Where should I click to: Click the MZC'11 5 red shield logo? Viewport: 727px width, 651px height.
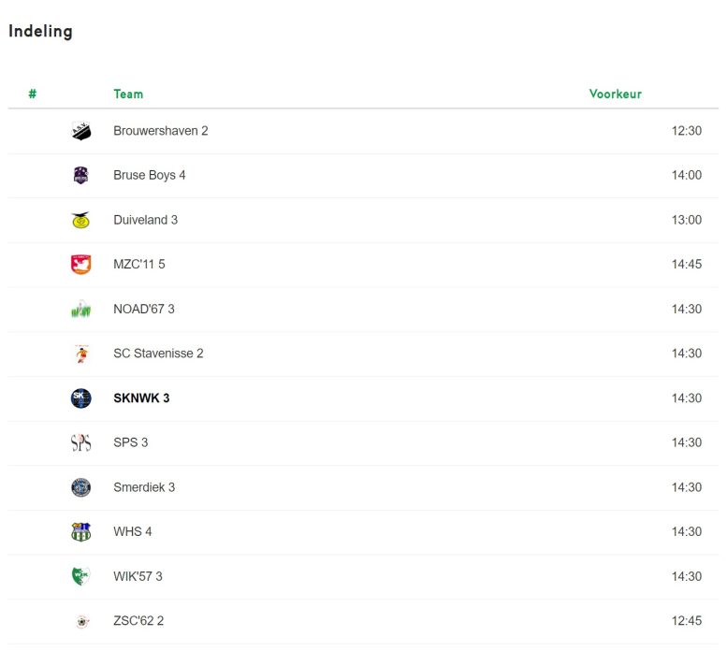click(81, 265)
